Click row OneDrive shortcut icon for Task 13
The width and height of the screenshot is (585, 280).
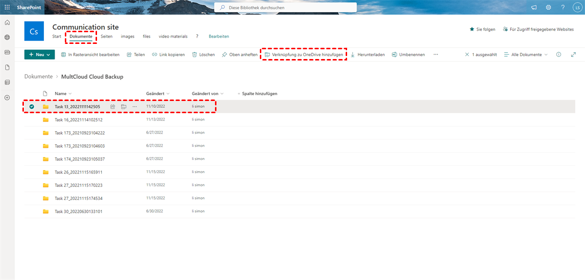124,106
